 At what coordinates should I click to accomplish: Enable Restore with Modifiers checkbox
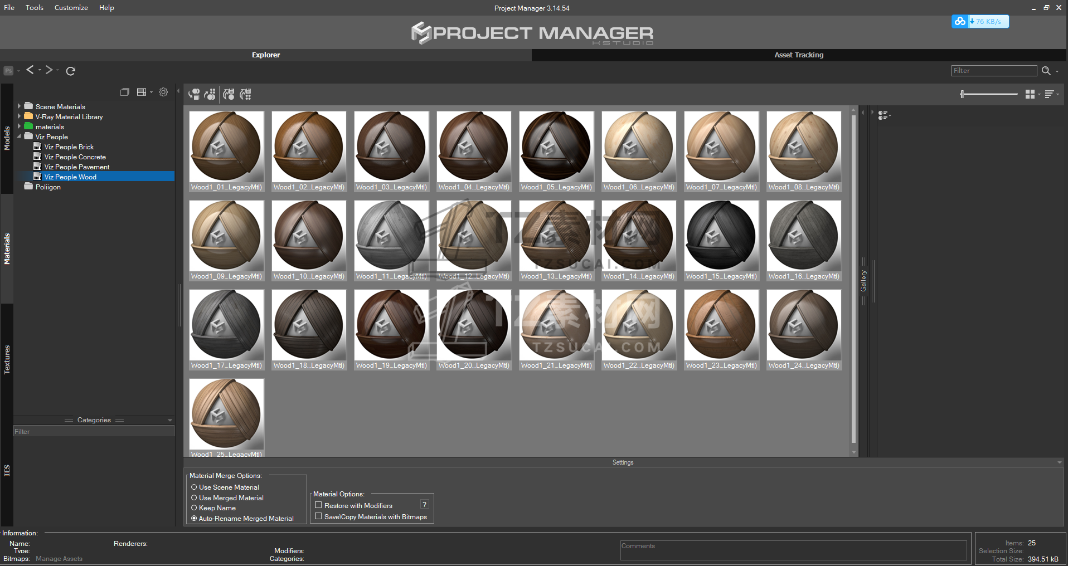tap(318, 505)
